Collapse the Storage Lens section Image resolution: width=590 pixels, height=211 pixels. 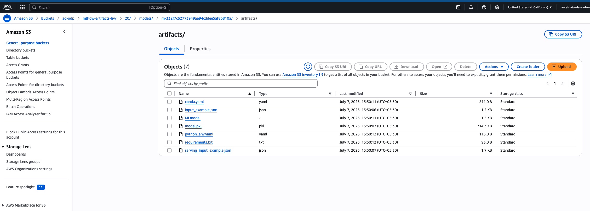(3, 147)
